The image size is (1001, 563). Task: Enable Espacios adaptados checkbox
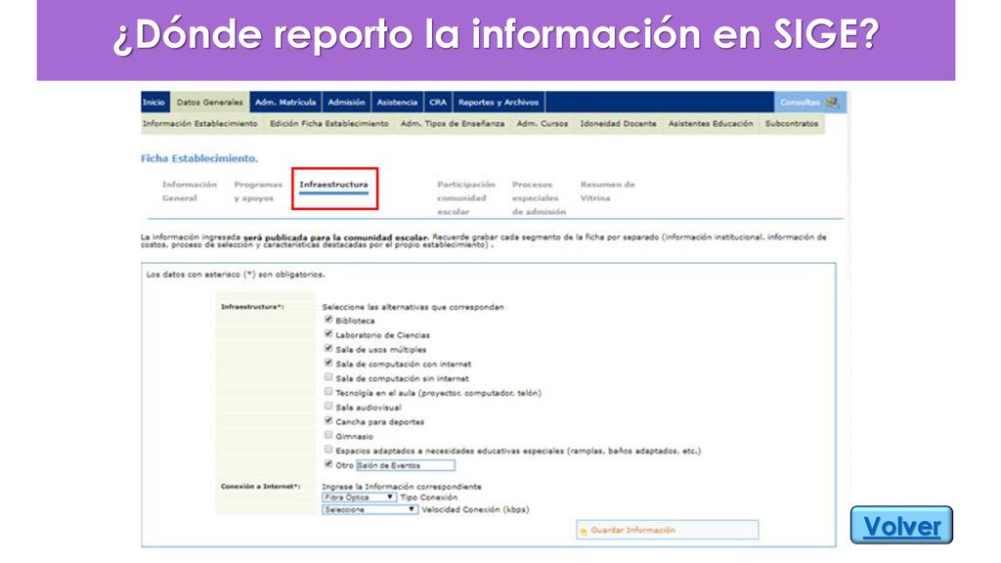coord(328,450)
